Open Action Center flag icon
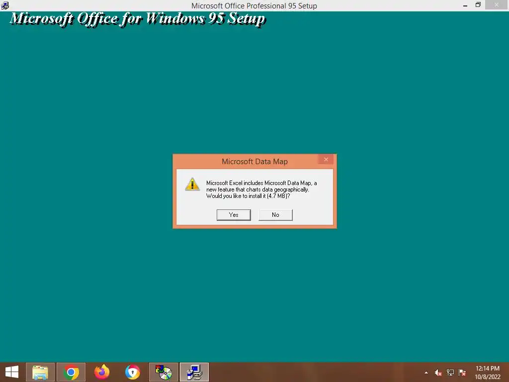509x382 pixels. tap(462, 373)
